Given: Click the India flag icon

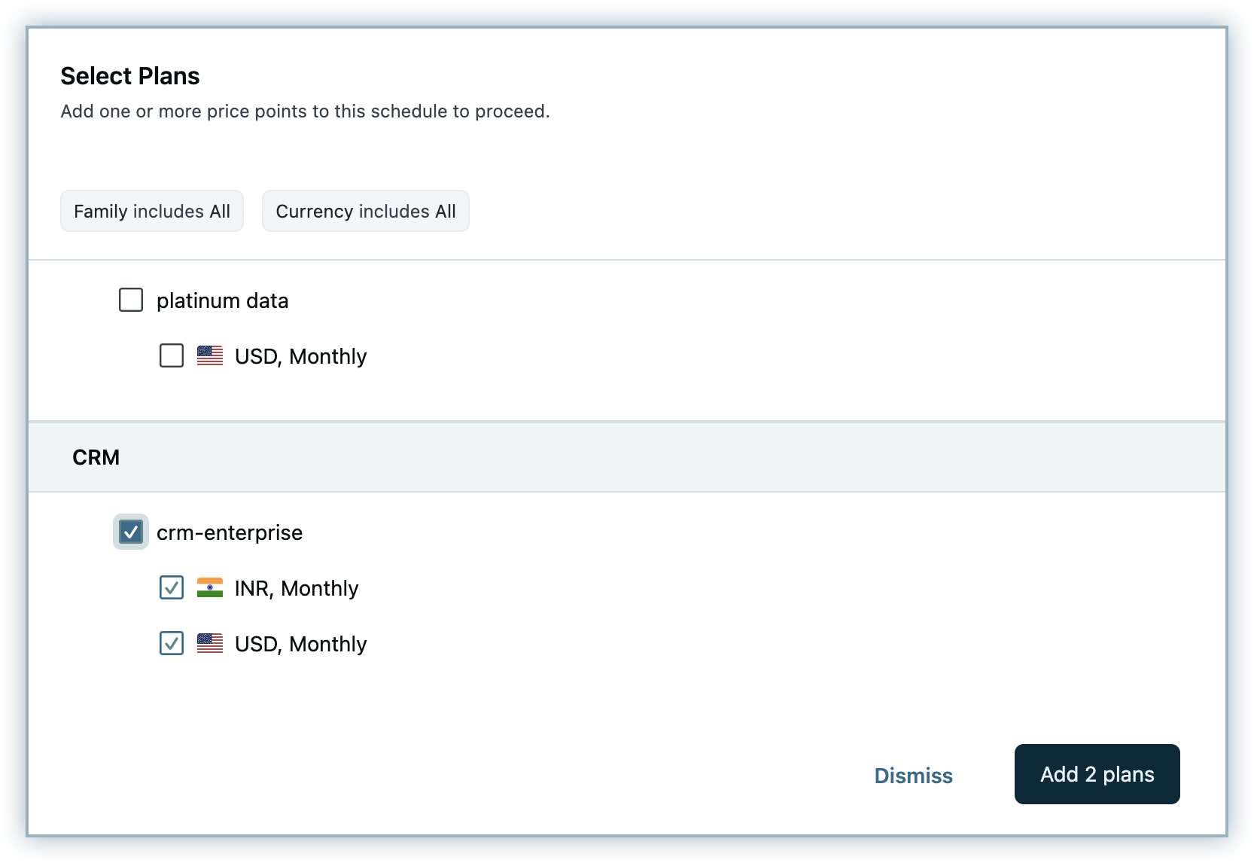Looking at the screenshot, I should click(x=210, y=587).
